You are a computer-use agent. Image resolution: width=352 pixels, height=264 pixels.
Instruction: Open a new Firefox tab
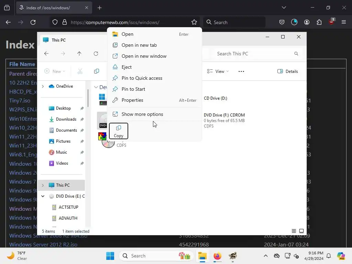click(x=100, y=8)
